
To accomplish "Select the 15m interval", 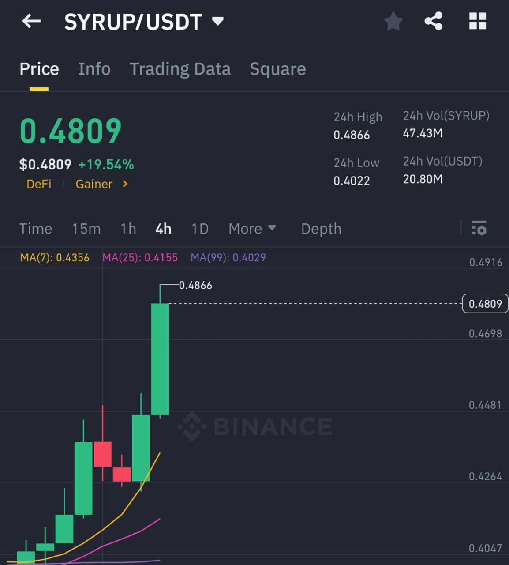I will pyautogui.click(x=86, y=229).
